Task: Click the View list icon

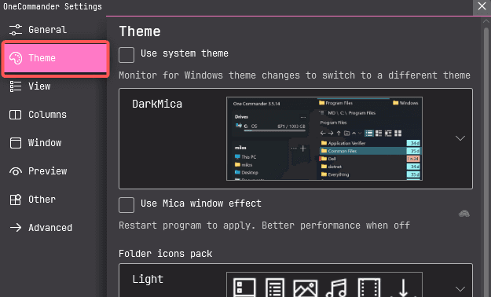Action: [16, 86]
